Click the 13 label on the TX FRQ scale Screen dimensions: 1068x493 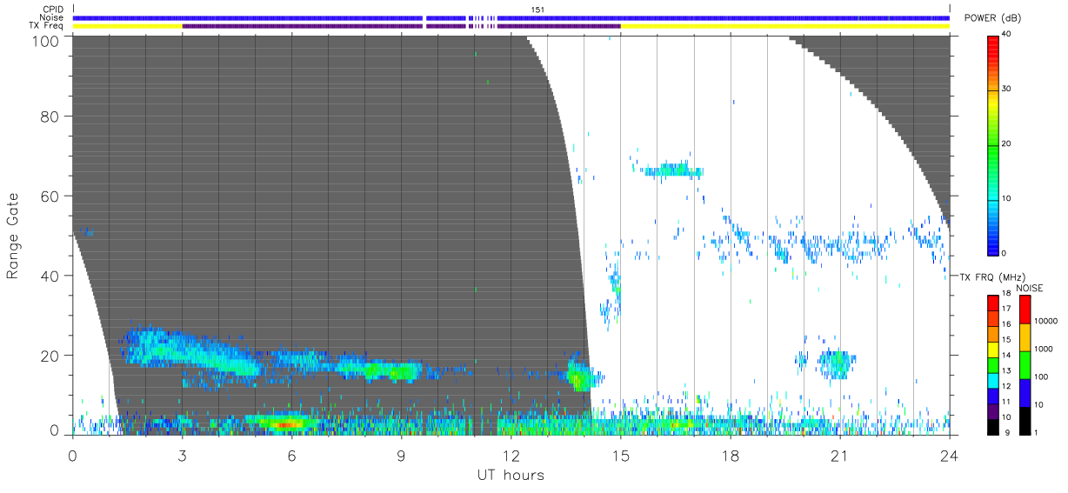coord(1007,370)
